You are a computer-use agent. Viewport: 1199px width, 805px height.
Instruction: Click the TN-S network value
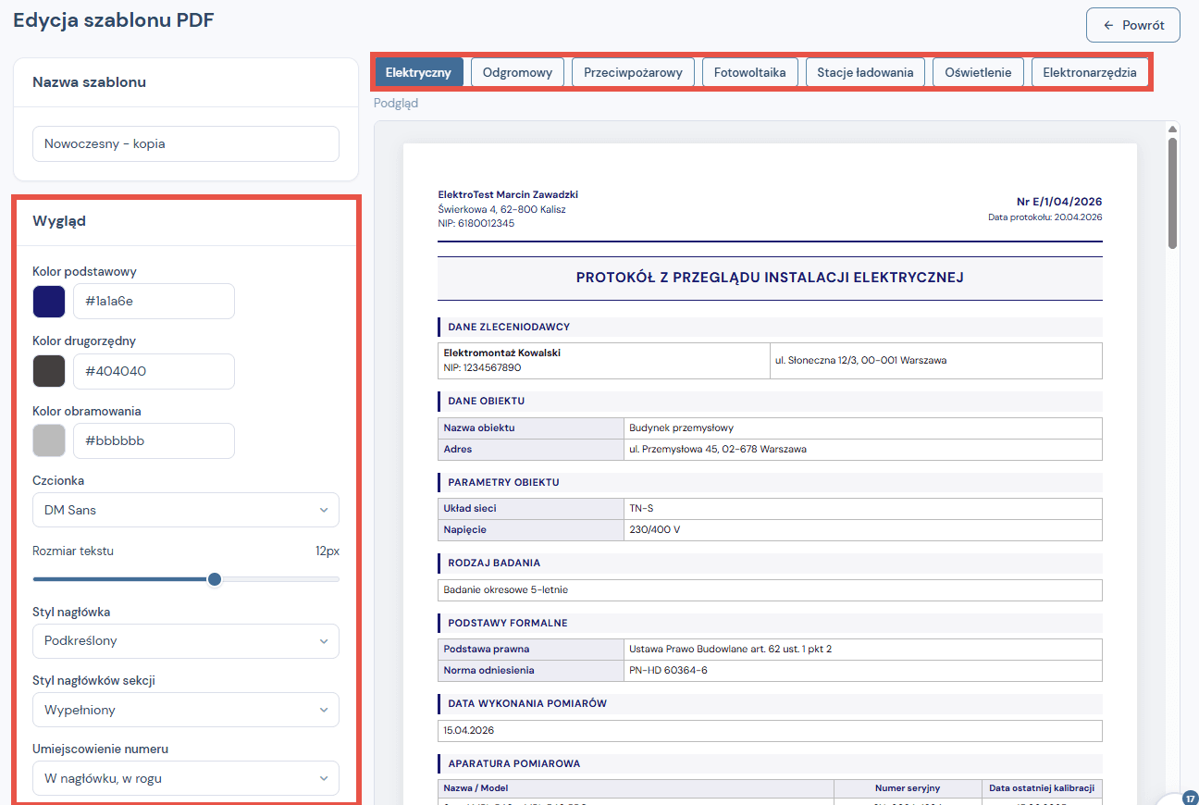(x=863, y=509)
